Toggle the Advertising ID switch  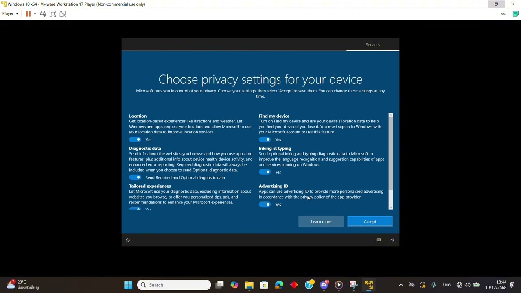265,204
